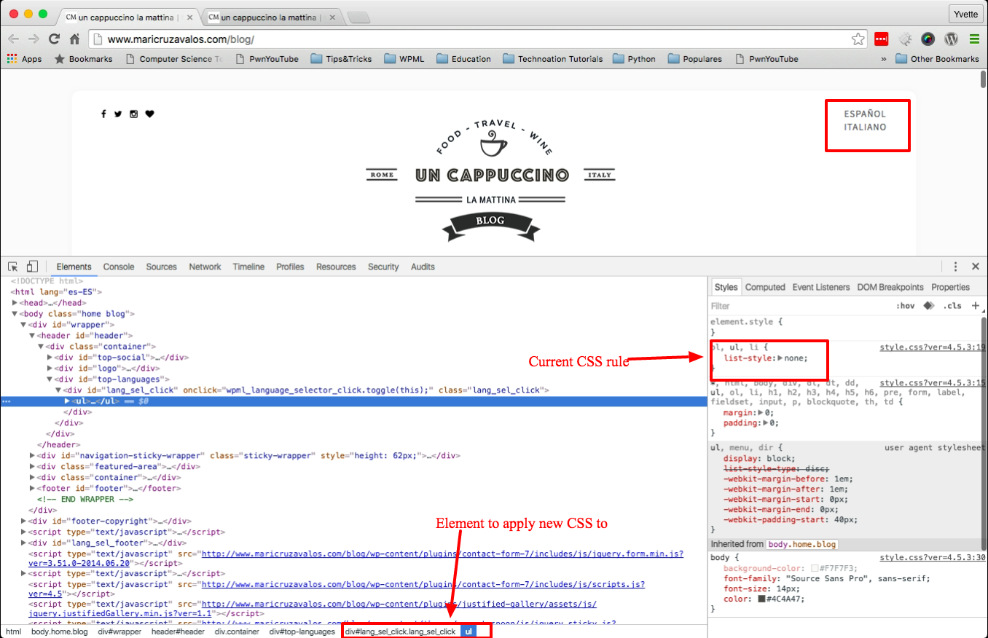This screenshot has width=988, height=638.
Task: Open the Network tab
Action: click(x=205, y=267)
